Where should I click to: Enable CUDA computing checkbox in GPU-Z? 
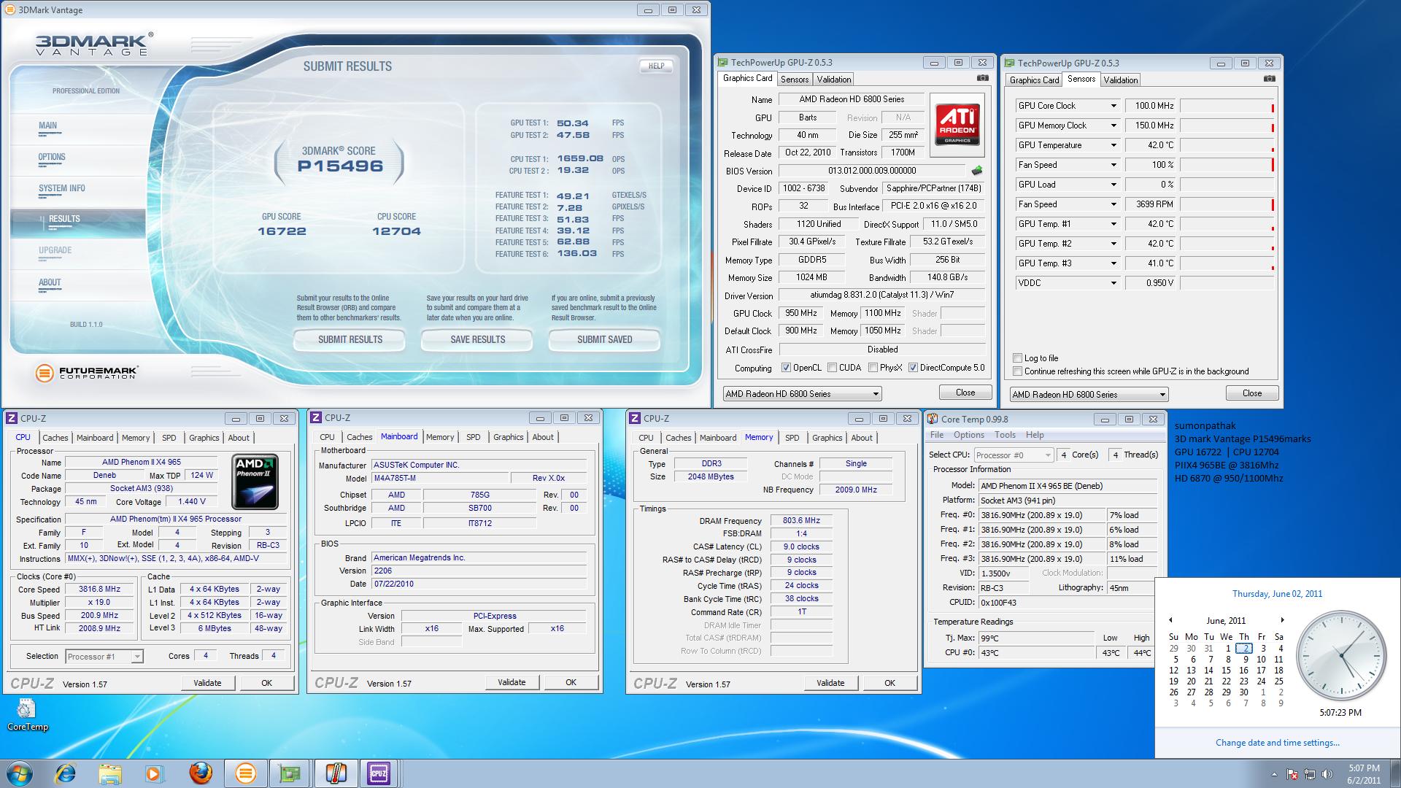[834, 368]
